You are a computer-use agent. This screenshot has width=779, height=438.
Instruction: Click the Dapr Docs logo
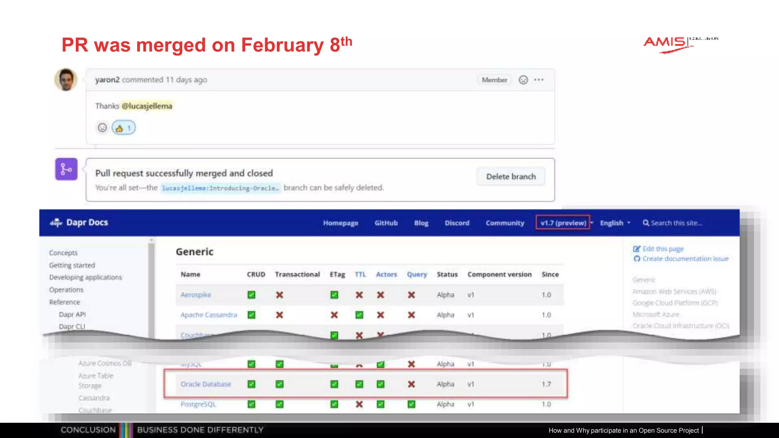point(79,222)
